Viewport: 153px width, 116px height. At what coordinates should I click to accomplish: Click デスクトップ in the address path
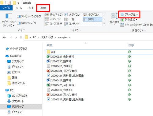47,37
